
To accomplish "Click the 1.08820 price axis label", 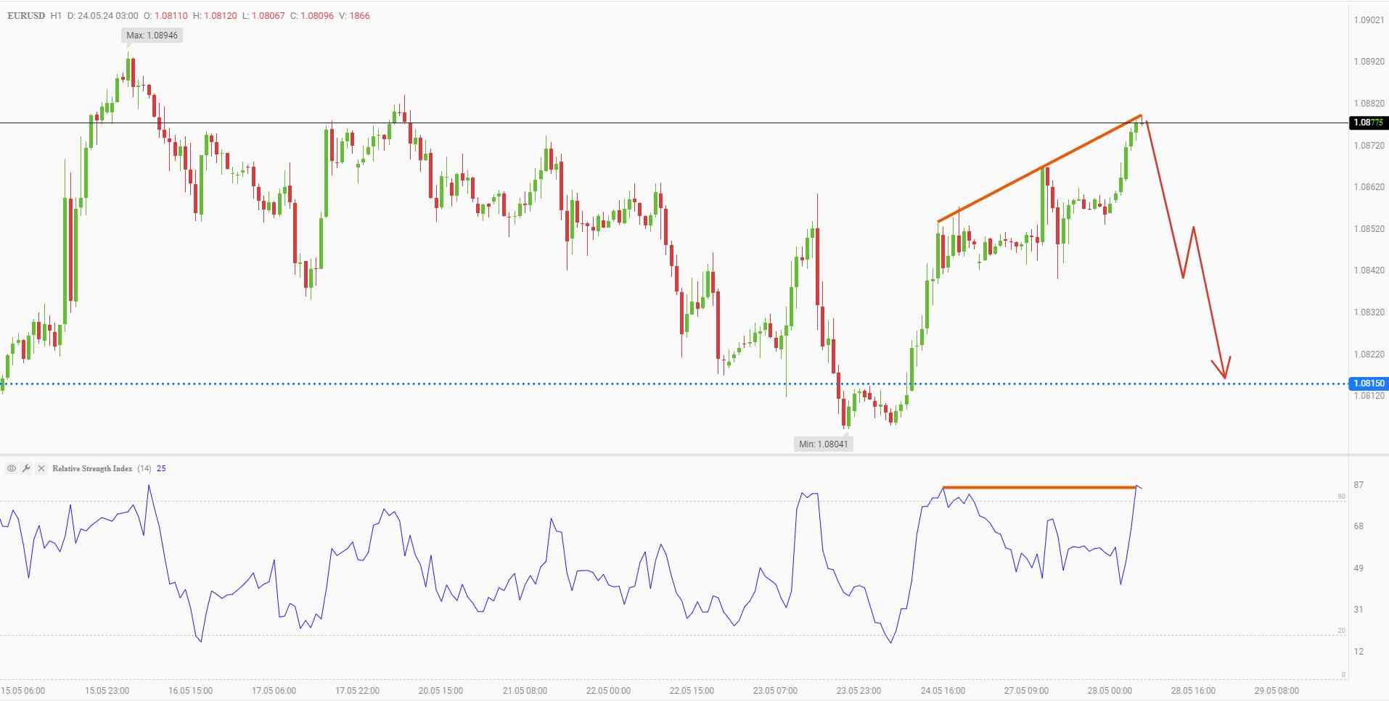I will click(1369, 104).
